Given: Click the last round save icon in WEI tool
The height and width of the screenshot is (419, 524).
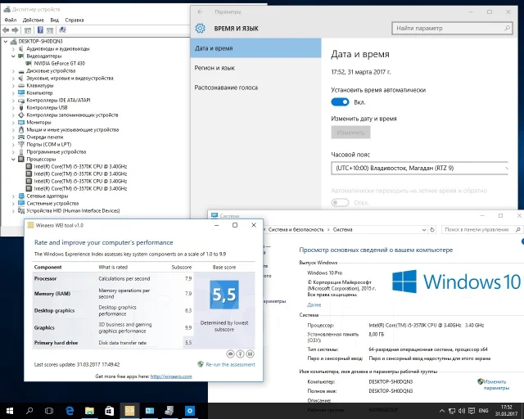Looking at the screenshot, I should coord(250,354).
